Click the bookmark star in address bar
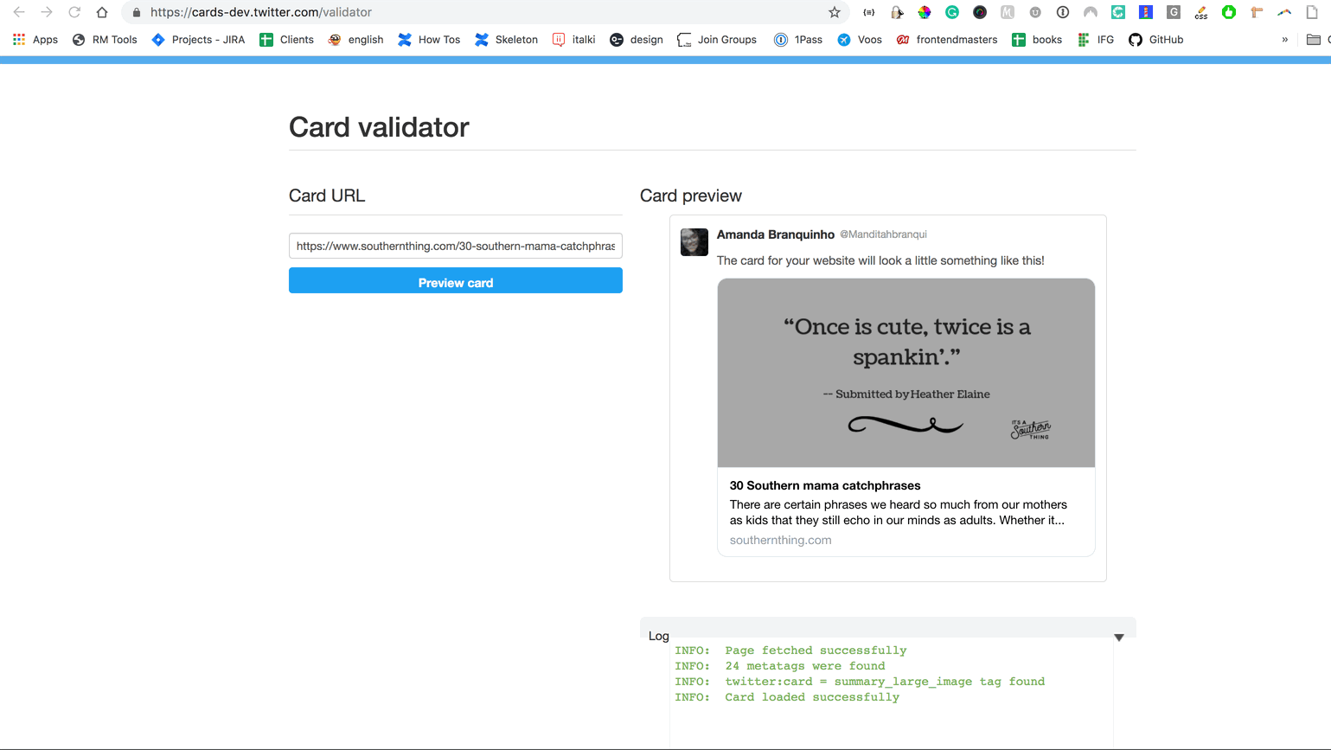1331x750 pixels. coord(834,12)
